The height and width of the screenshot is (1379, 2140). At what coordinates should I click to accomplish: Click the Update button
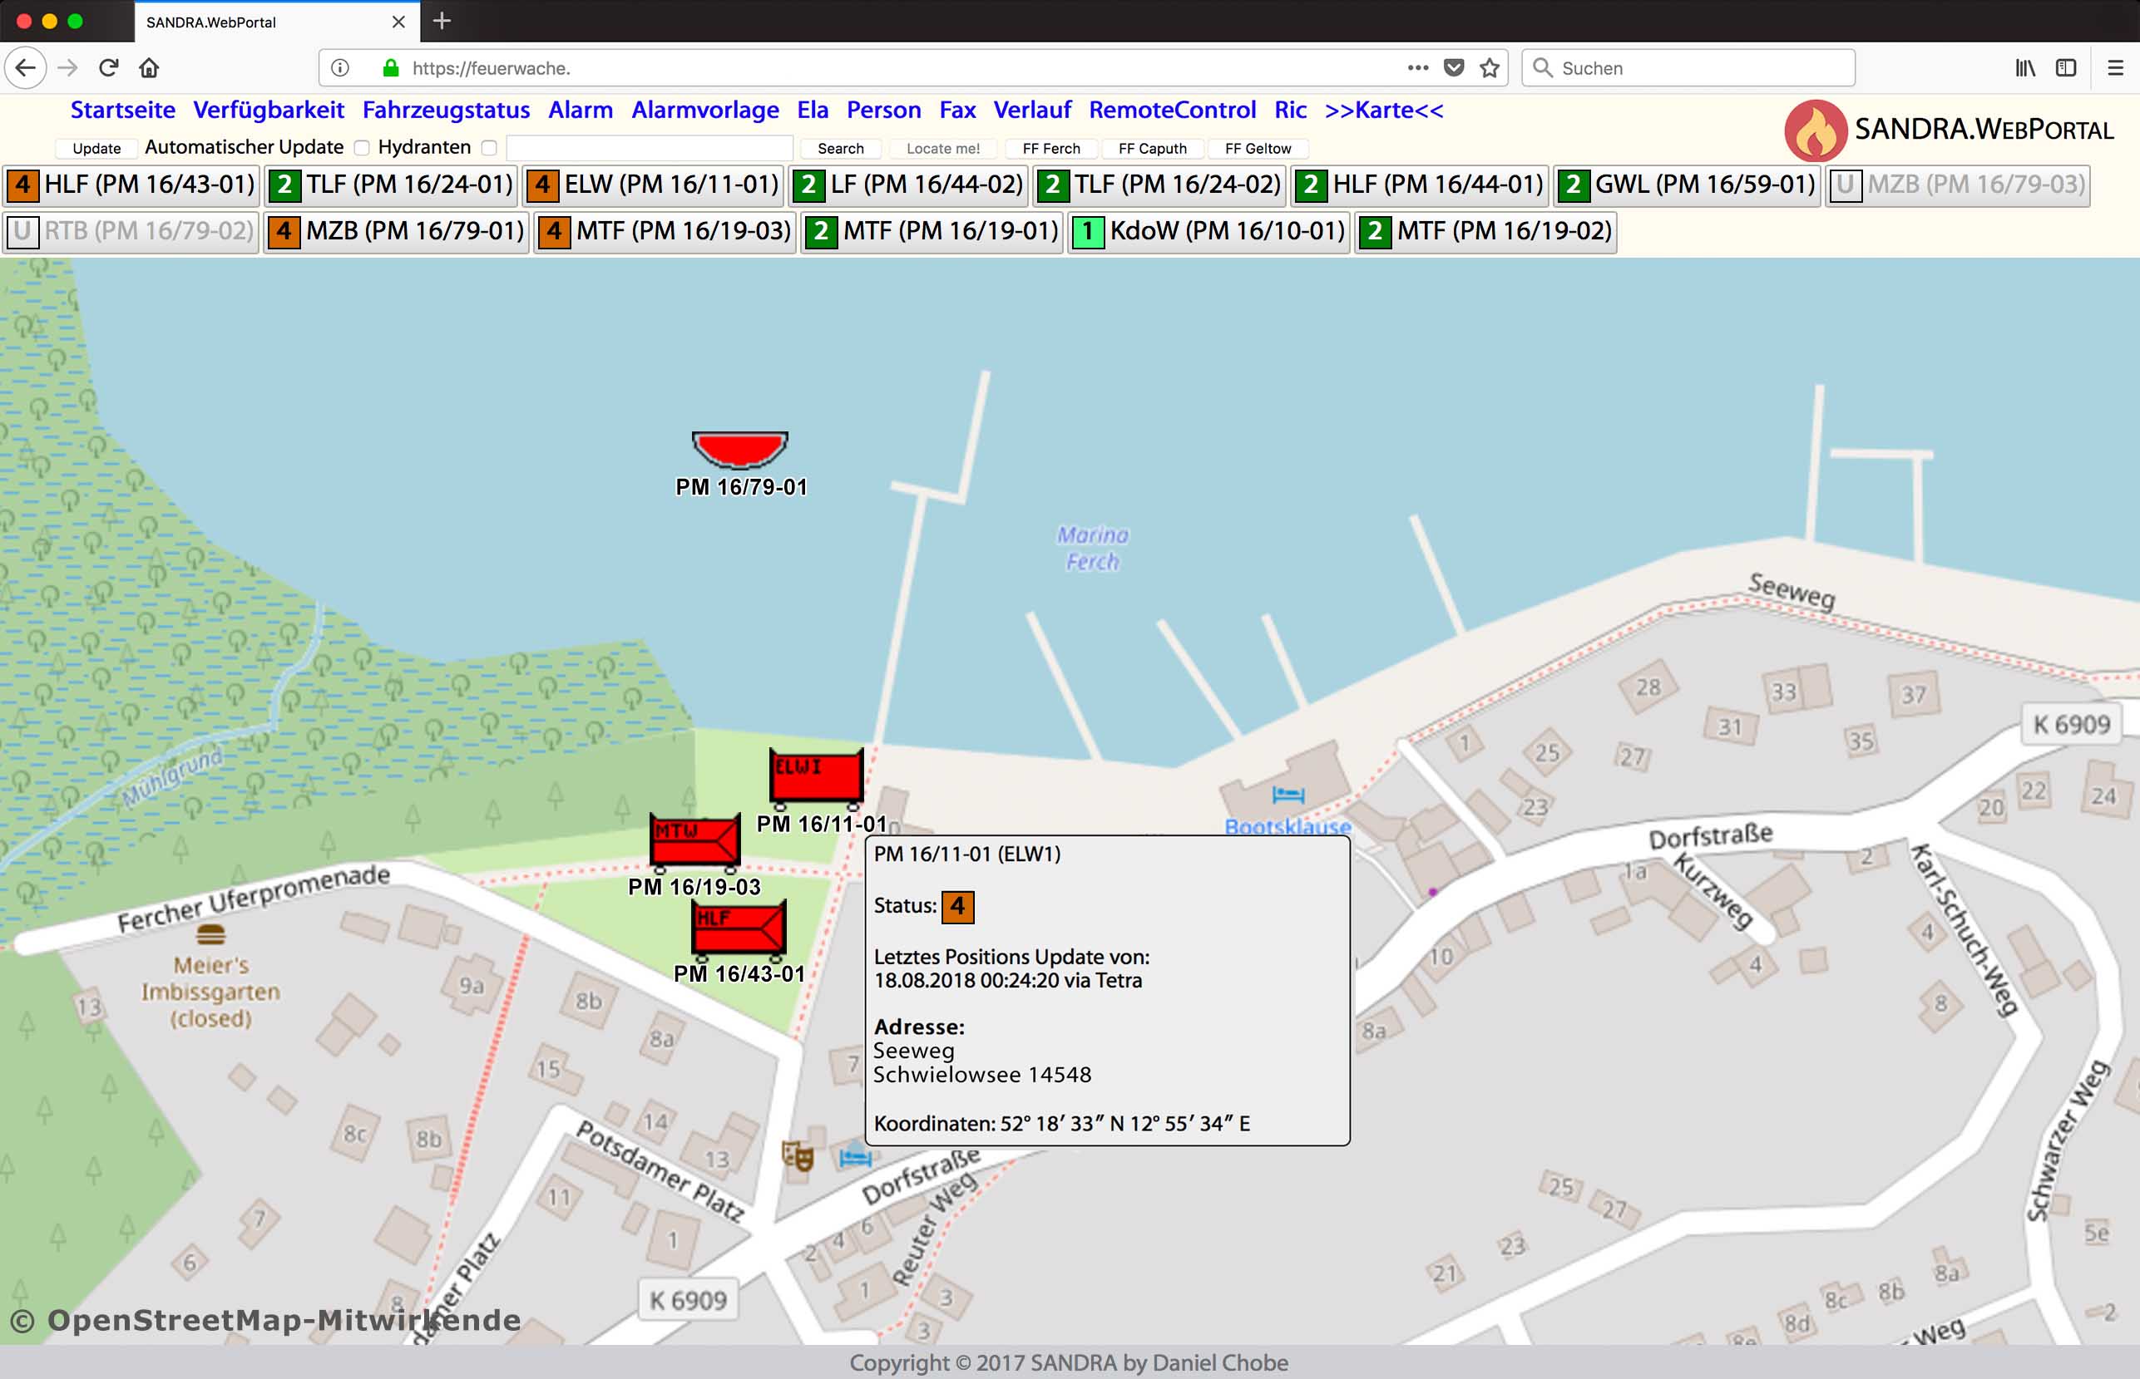click(96, 149)
